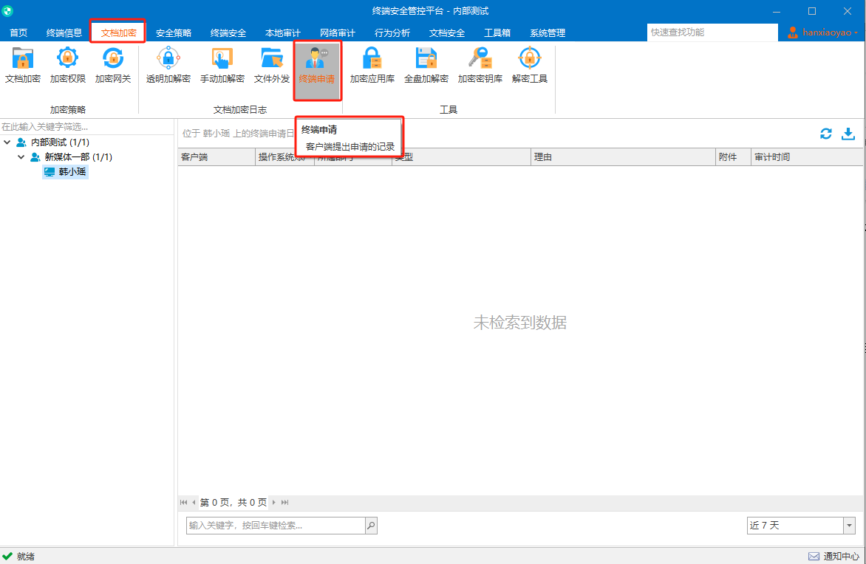Refresh the terminal request log
This screenshot has height=564, width=866.
coord(825,134)
